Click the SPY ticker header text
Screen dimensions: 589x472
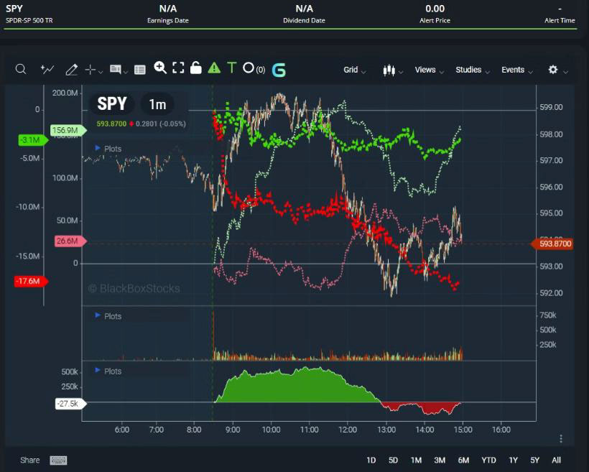(x=14, y=9)
